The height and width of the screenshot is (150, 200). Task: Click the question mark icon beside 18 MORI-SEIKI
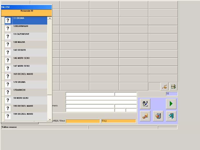[x=8, y=100]
